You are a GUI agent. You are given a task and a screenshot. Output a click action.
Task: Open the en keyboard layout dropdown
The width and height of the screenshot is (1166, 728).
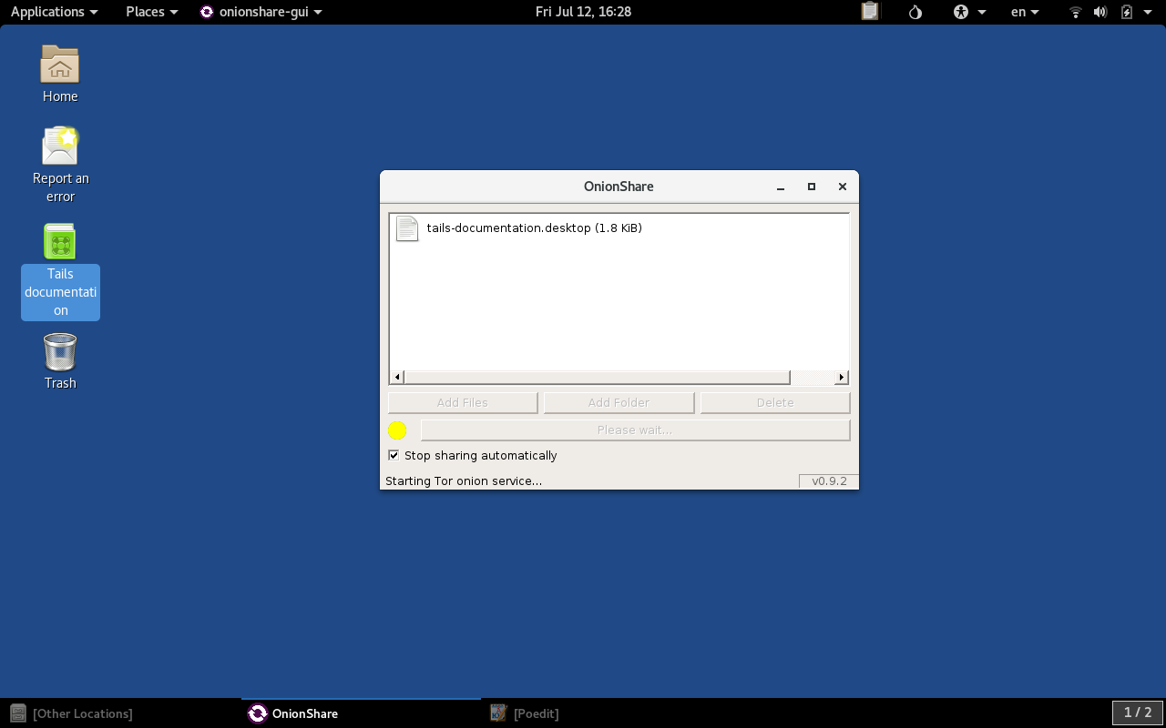click(x=1025, y=12)
